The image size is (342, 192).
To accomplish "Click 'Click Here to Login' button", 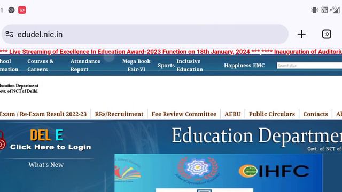I will coord(51,147).
